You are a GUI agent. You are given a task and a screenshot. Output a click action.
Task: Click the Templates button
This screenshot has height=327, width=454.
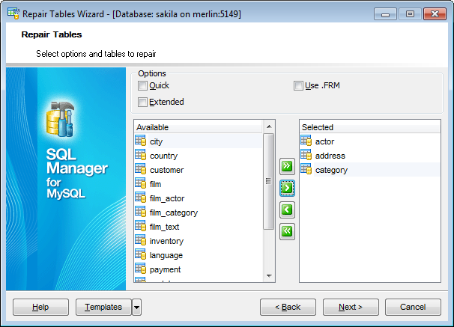pos(103,307)
